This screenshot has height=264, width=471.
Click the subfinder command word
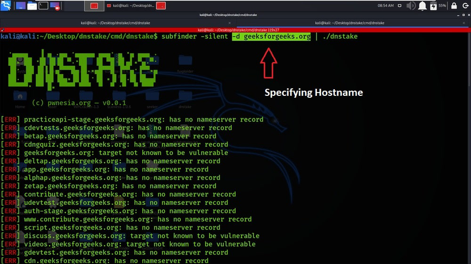click(x=179, y=37)
